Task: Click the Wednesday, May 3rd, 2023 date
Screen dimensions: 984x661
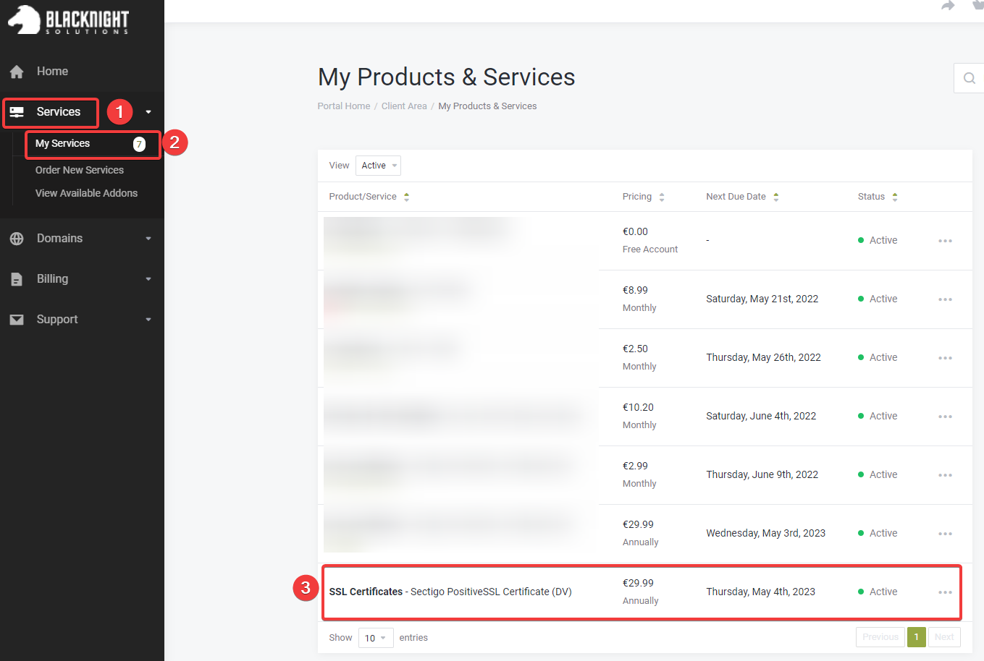Action: coord(766,533)
